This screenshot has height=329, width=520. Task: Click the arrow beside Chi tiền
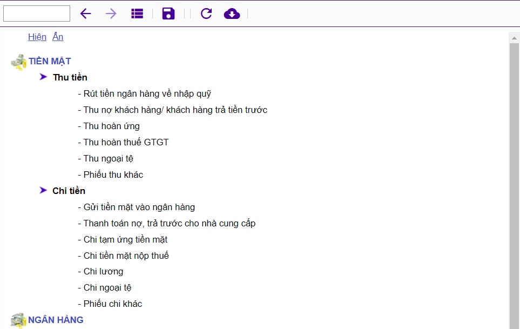pos(43,190)
